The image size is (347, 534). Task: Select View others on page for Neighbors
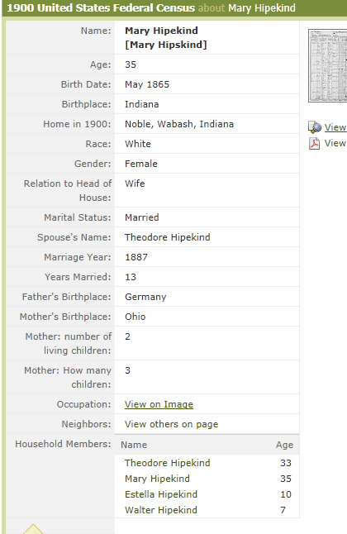point(171,424)
